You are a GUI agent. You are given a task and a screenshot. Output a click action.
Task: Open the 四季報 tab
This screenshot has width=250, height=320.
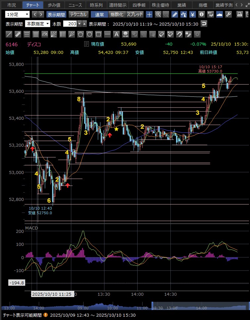[x=139, y=5]
